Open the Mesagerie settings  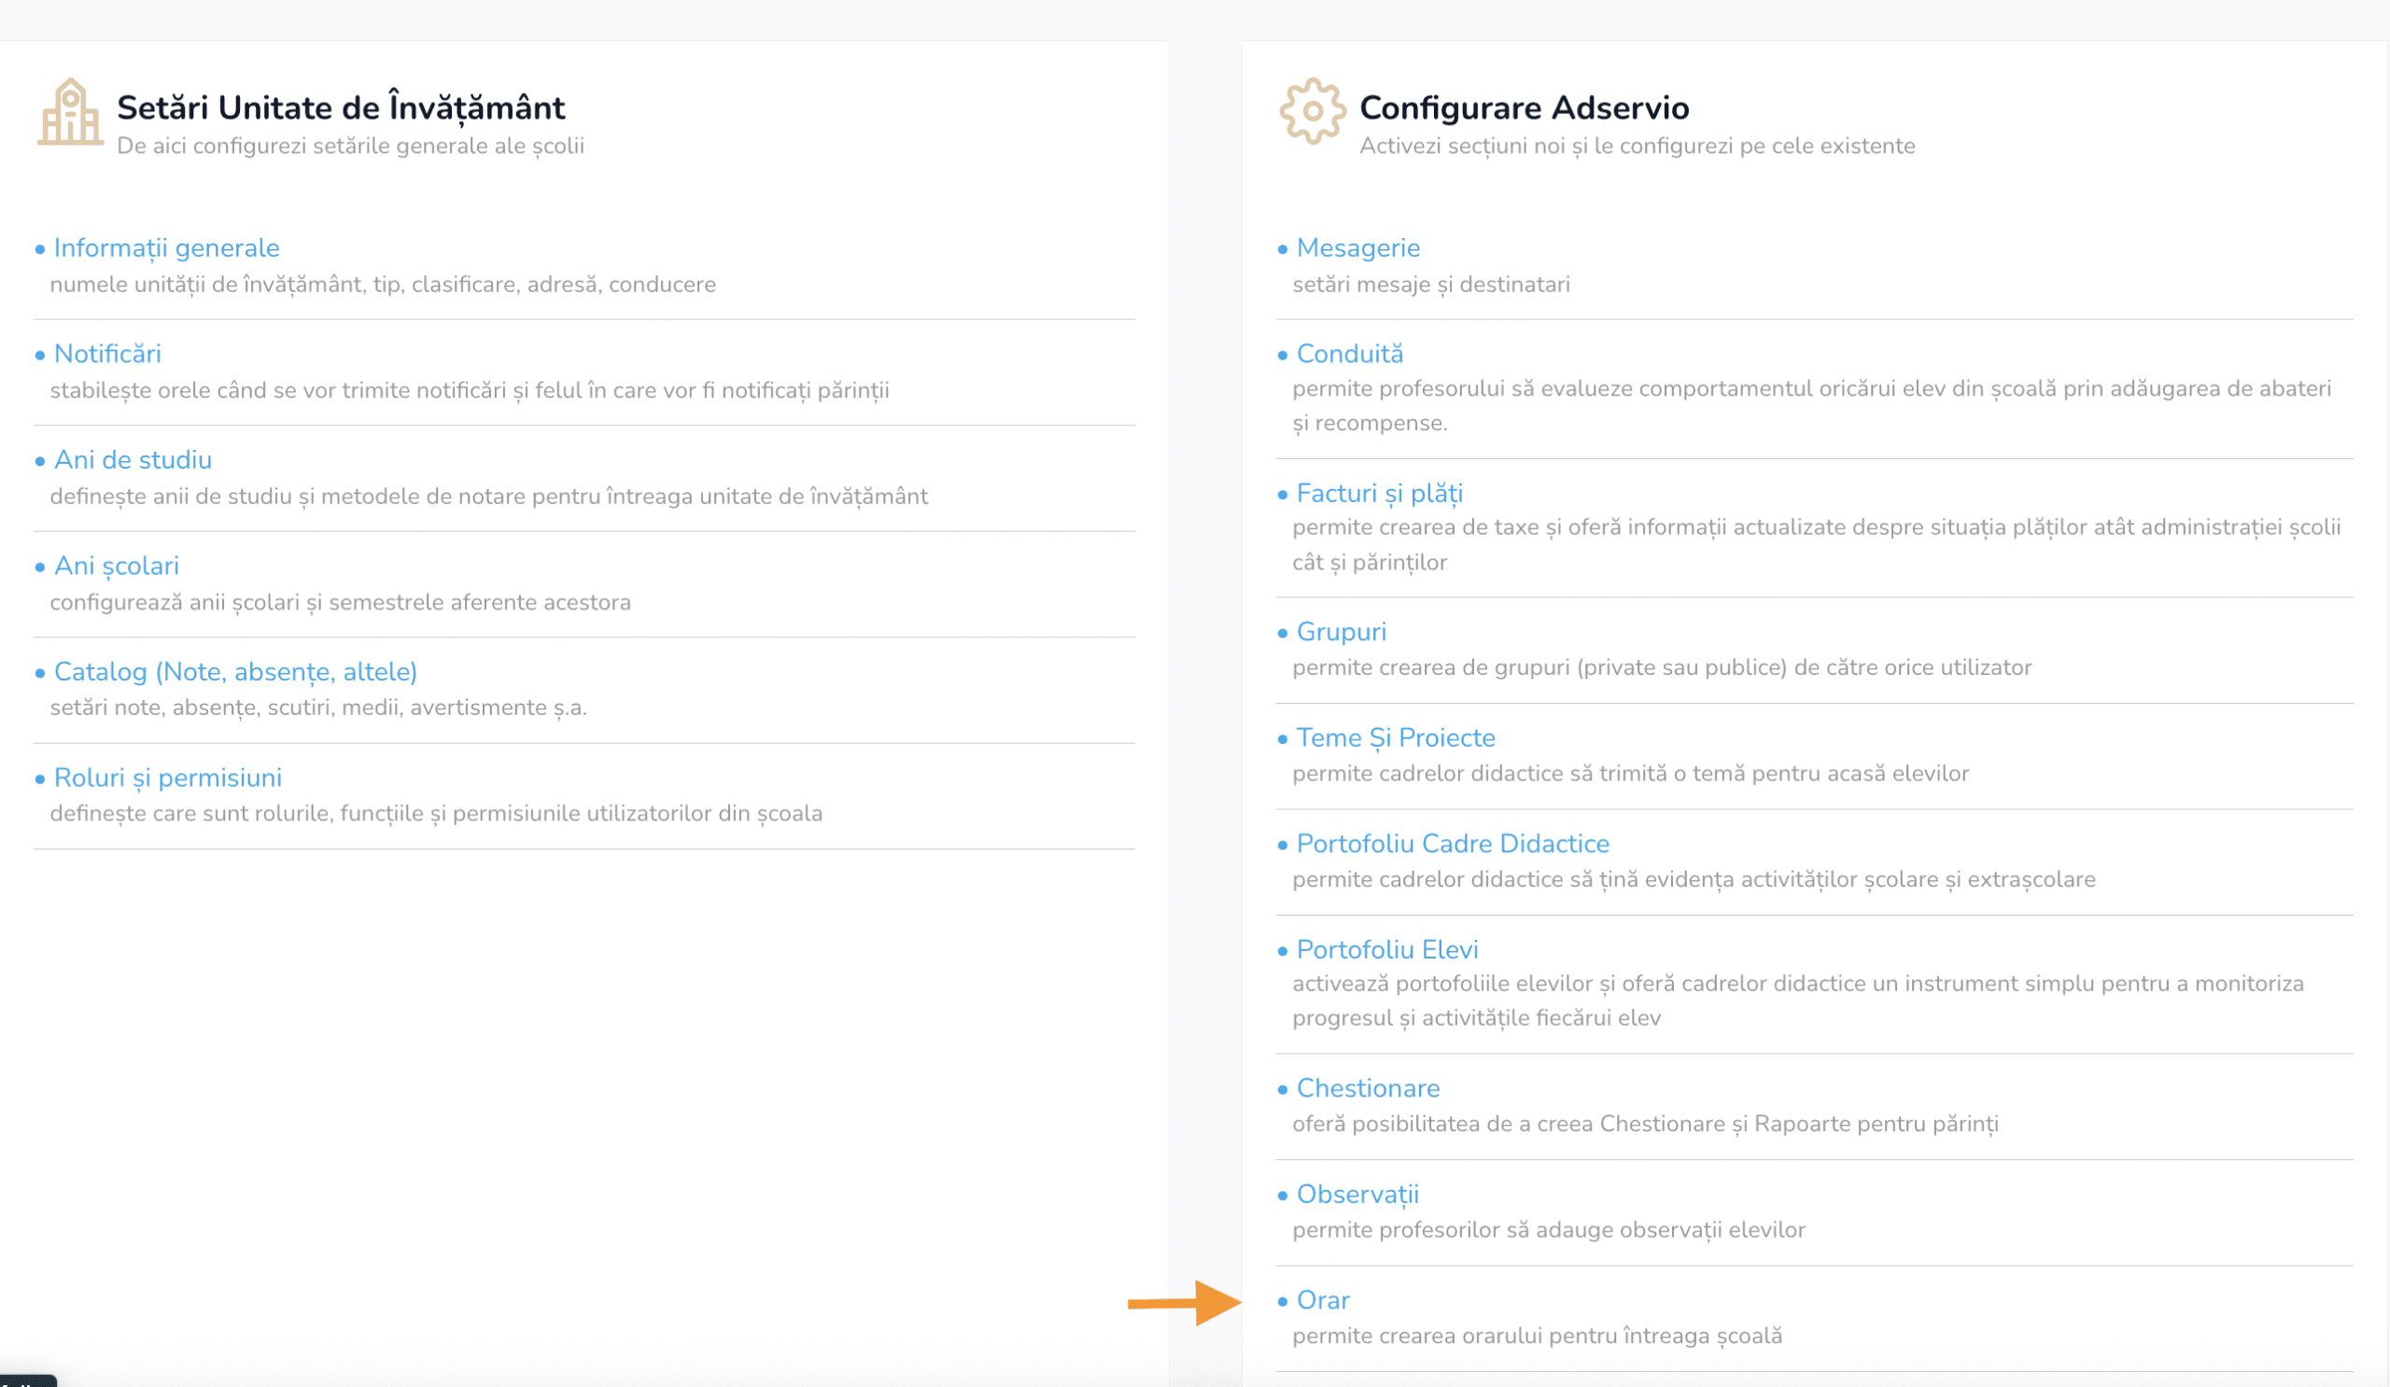click(x=1357, y=248)
